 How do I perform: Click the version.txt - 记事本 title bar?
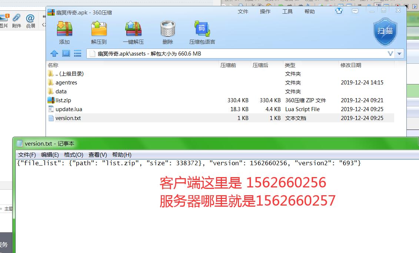coord(216,143)
